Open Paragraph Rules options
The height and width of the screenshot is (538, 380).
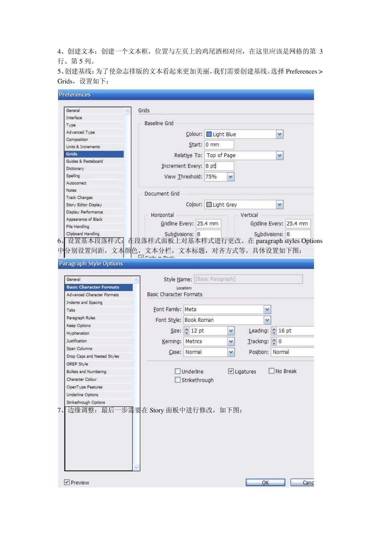click(98, 318)
